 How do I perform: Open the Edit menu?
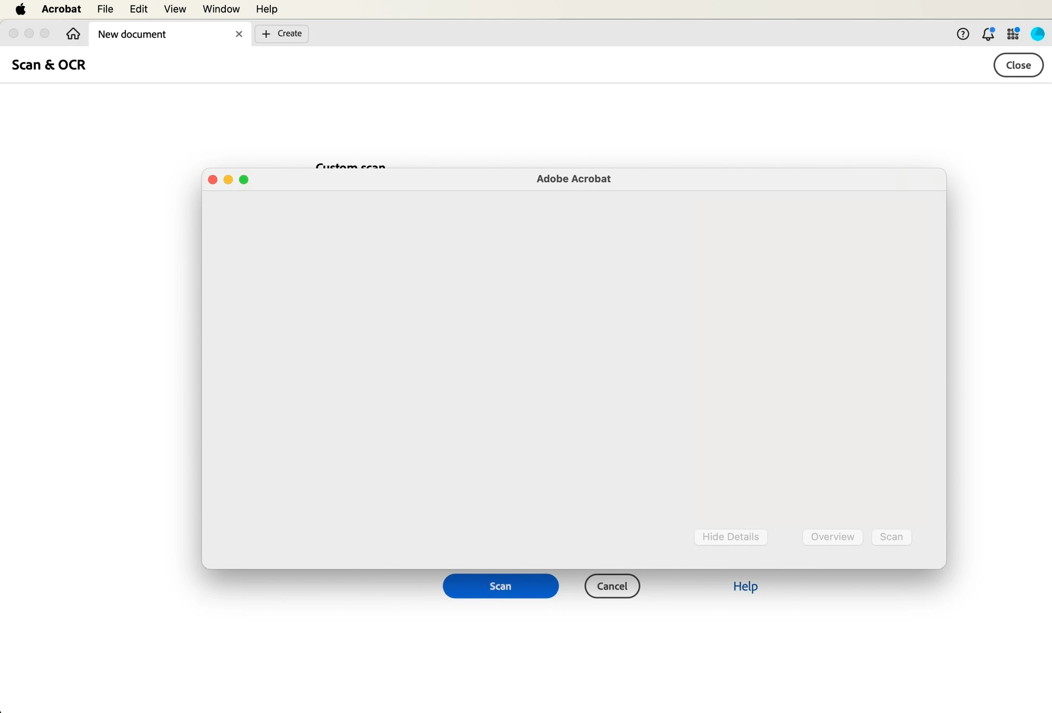[138, 9]
